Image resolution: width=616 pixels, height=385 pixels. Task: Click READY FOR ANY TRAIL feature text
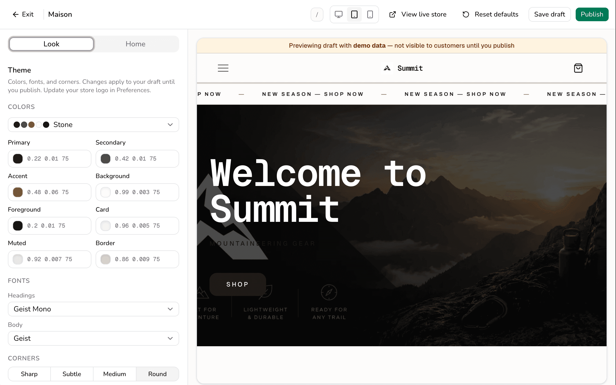[329, 313]
